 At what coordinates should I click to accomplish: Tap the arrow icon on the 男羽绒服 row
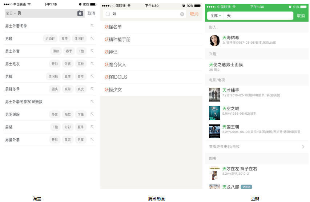click(92, 114)
